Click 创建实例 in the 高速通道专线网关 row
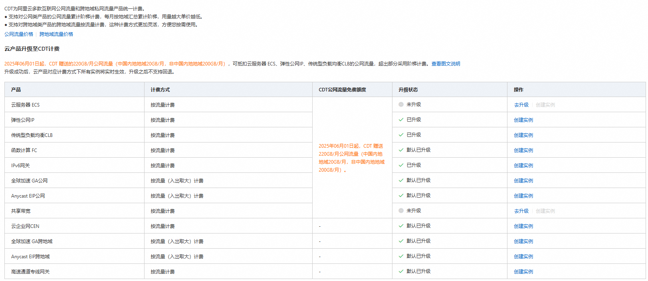The width and height of the screenshot is (648, 281). pos(523,272)
